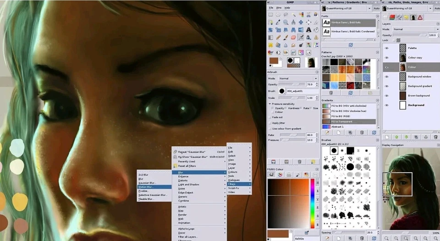This screenshot has width=440, height=241.
Task: Open FG/BG Colour panel menu arrow
Action: point(317,169)
